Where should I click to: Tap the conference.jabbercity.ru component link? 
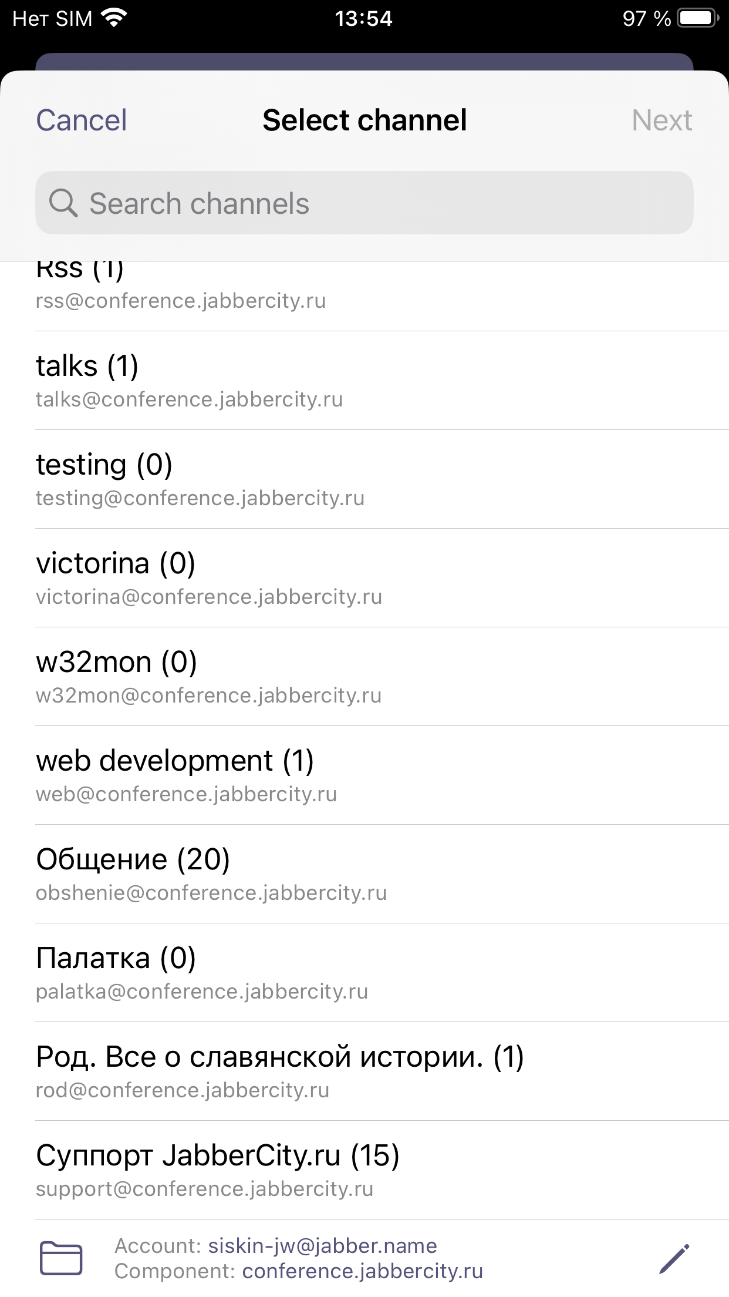point(362,1271)
